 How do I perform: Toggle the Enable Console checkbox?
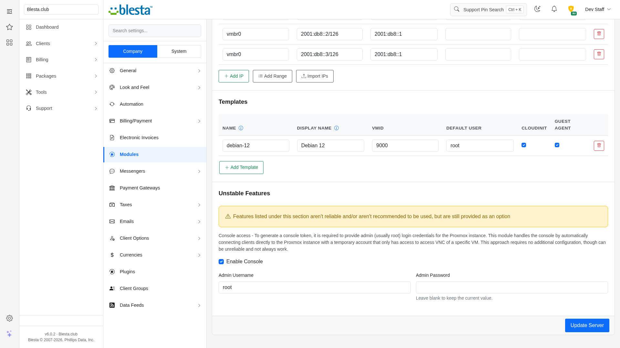click(221, 262)
